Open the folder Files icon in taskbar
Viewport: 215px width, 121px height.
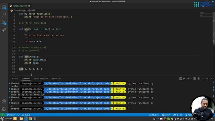coord(21,119)
